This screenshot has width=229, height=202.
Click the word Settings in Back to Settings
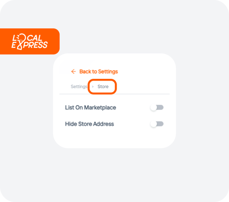coord(108,71)
